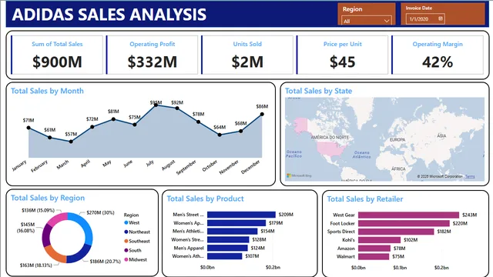Click the February data point labeled $61M
493x277 pixels.
[x=49, y=138]
